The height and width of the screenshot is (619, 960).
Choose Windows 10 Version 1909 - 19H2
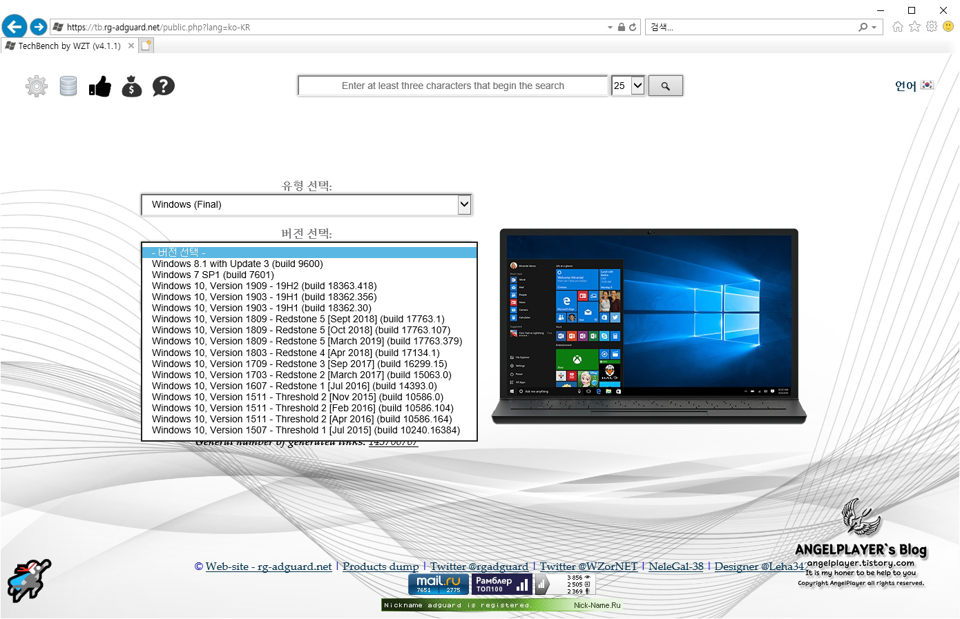pos(309,286)
